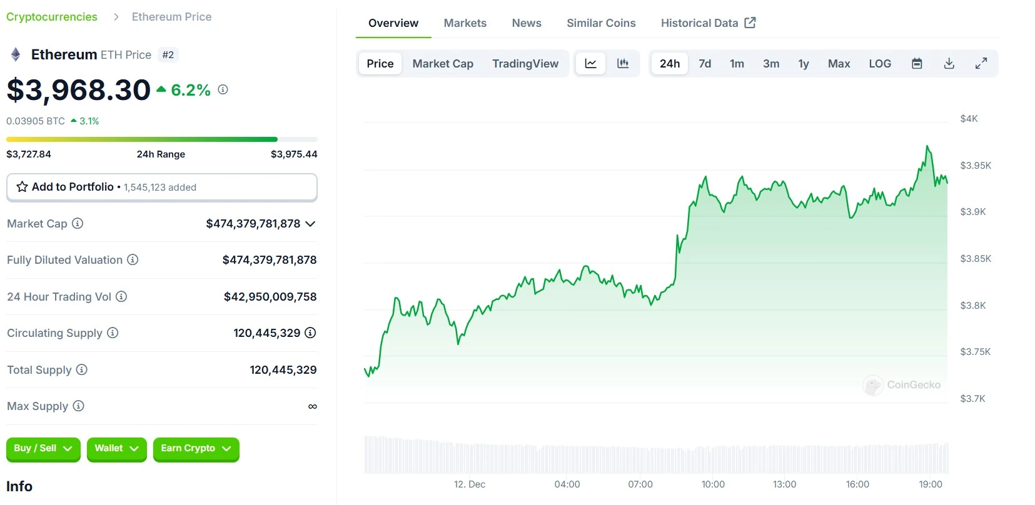The height and width of the screenshot is (505, 1035).
Task: Select the 7d time range
Action: (x=705, y=64)
